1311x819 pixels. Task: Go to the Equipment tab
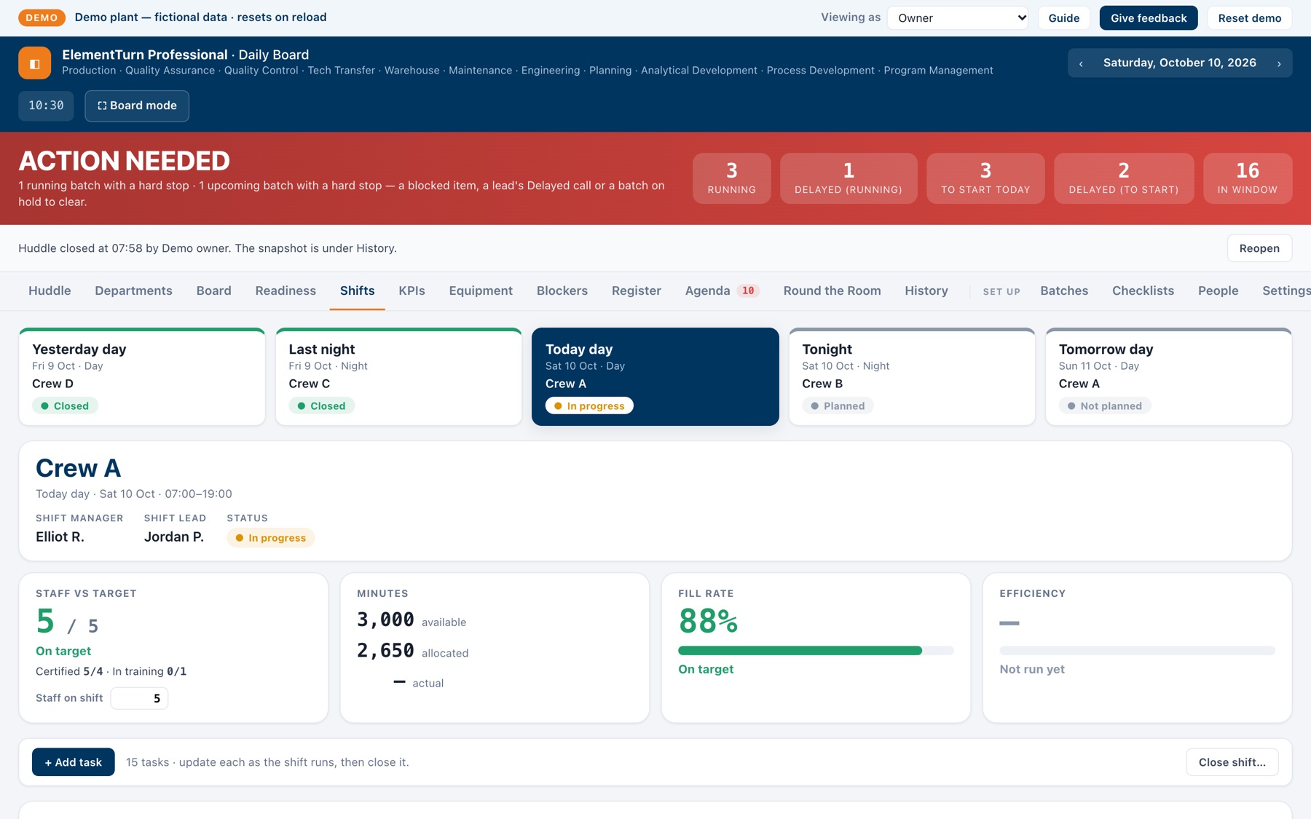pos(481,290)
